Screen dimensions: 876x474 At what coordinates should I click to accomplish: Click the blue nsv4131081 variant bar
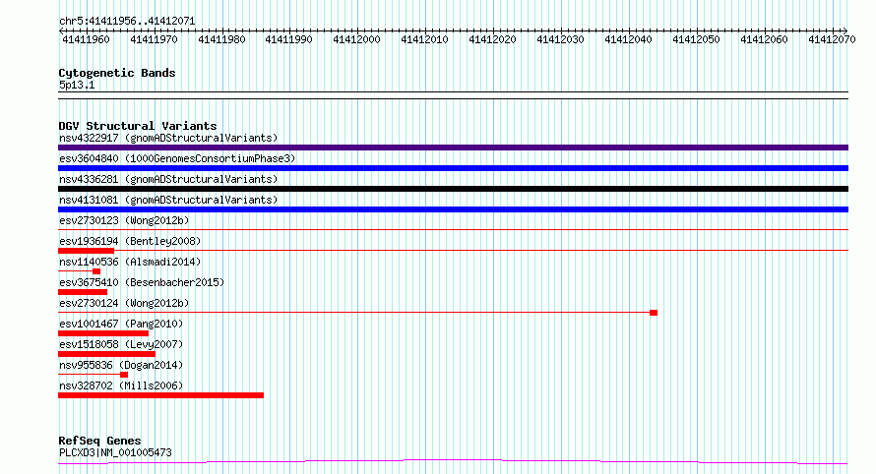tap(453, 209)
